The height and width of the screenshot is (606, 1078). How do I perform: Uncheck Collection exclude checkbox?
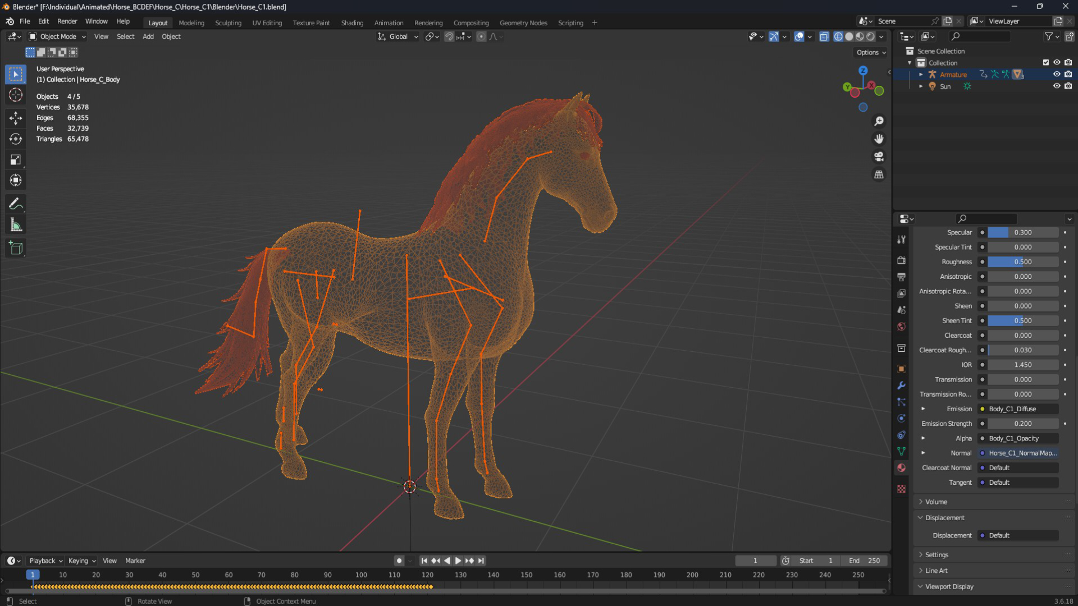[x=1045, y=62]
